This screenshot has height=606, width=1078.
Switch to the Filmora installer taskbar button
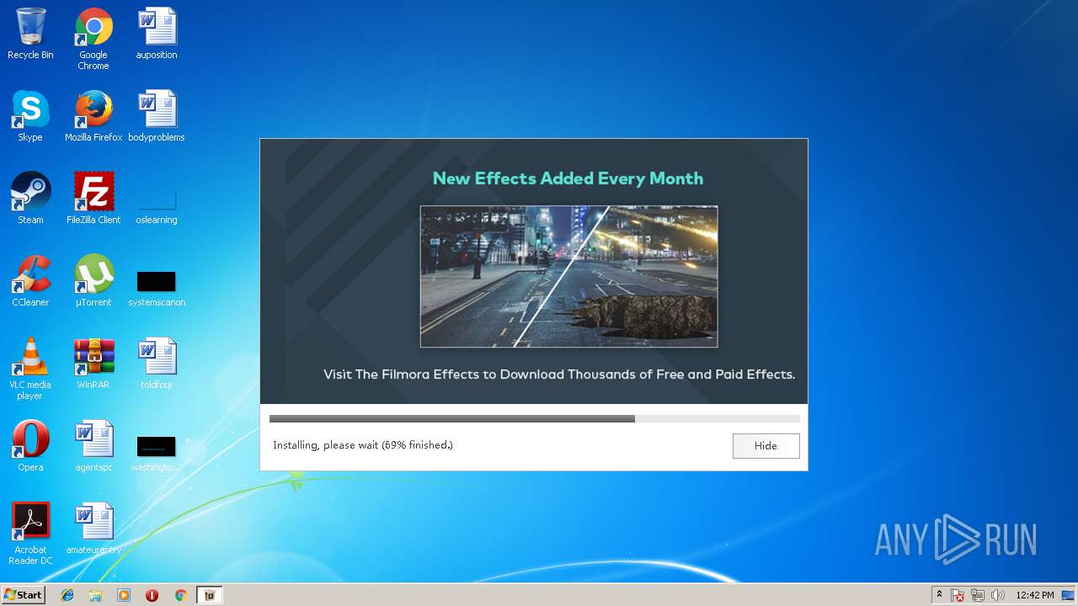tap(210, 595)
